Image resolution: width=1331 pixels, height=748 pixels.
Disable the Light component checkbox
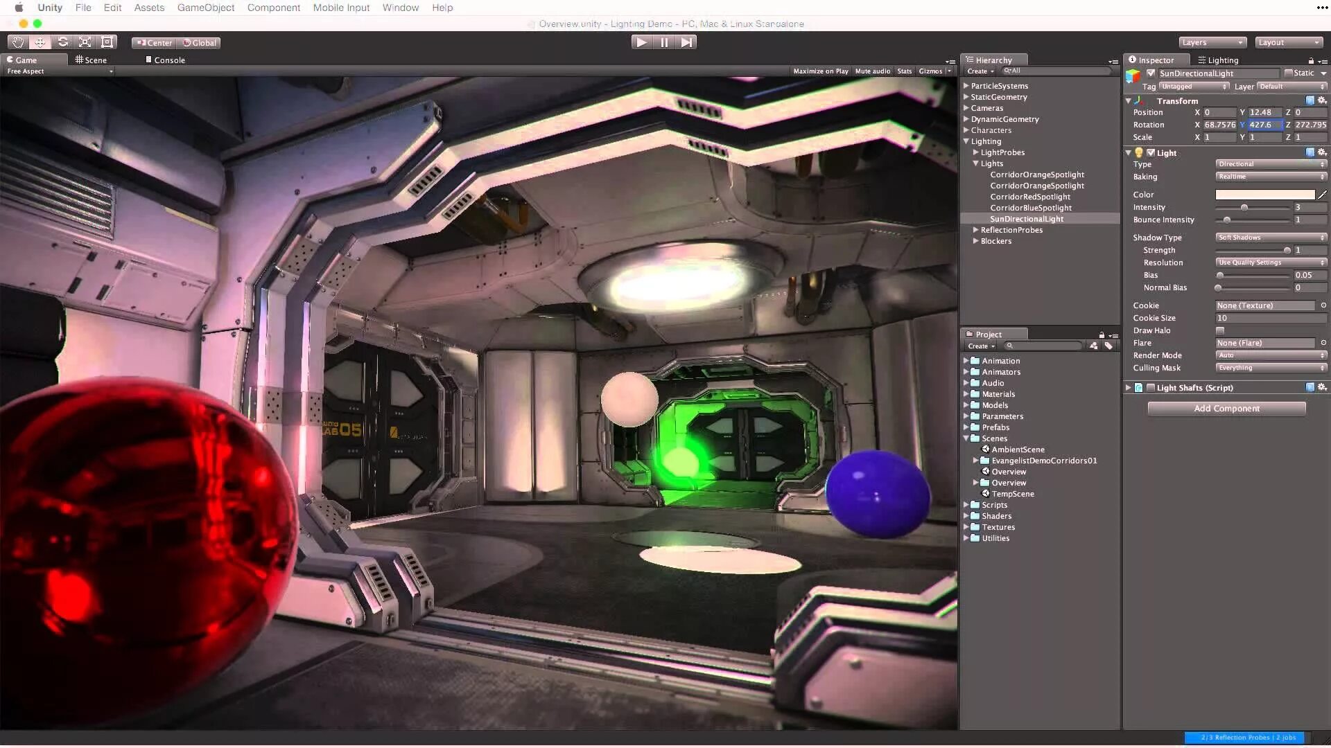[1151, 152]
